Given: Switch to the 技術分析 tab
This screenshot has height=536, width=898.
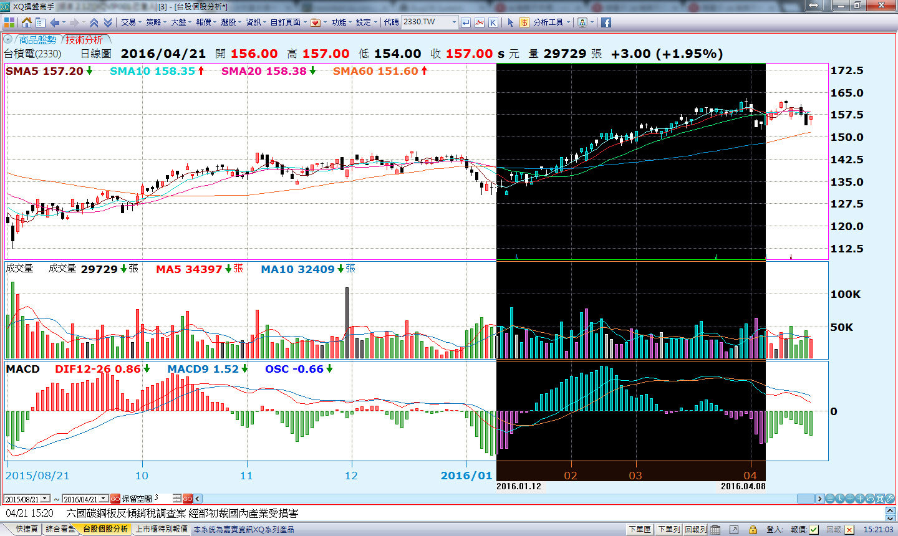Looking at the screenshot, I should pos(84,39).
